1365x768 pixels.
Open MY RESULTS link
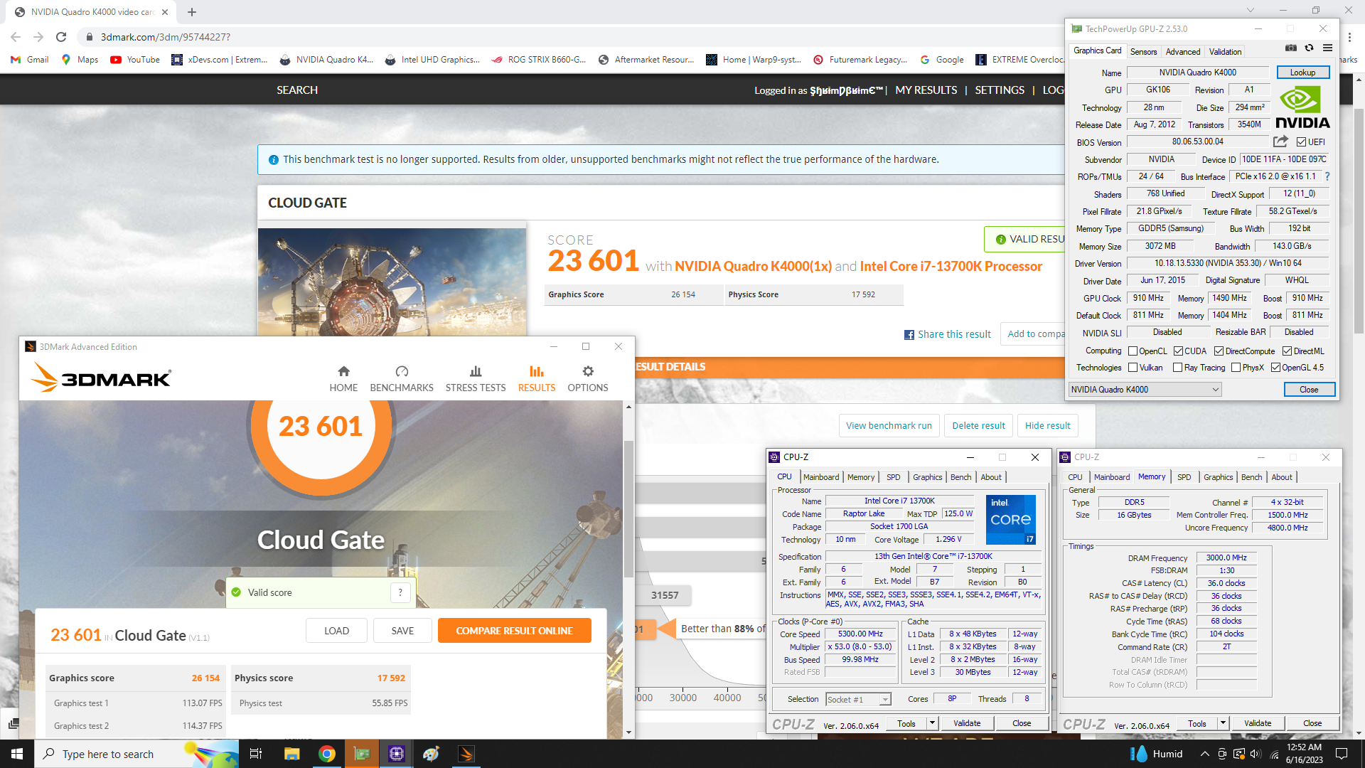coord(926,90)
